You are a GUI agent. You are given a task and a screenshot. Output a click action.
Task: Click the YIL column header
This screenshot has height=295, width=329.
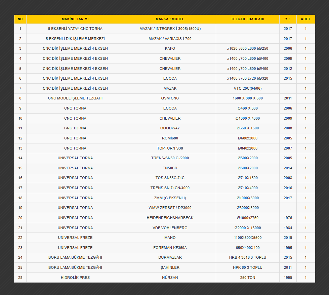coord(288,19)
